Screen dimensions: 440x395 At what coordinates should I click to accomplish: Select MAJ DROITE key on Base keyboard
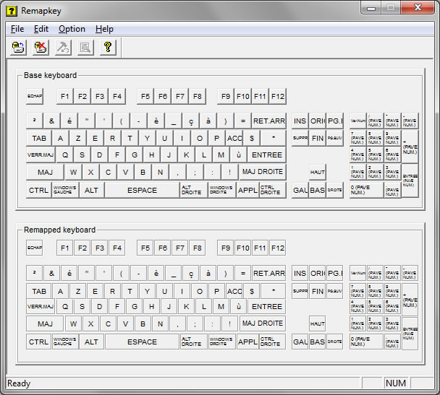point(263,172)
